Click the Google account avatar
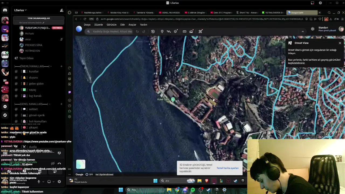Screen dimensions: 345x194 (x=341, y=29)
